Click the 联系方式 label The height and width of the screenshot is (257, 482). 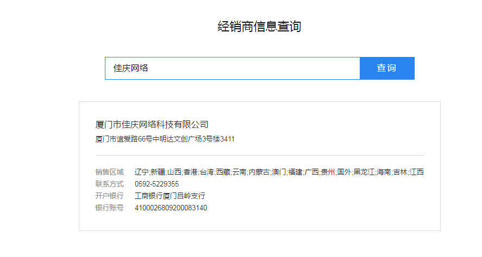pos(109,184)
